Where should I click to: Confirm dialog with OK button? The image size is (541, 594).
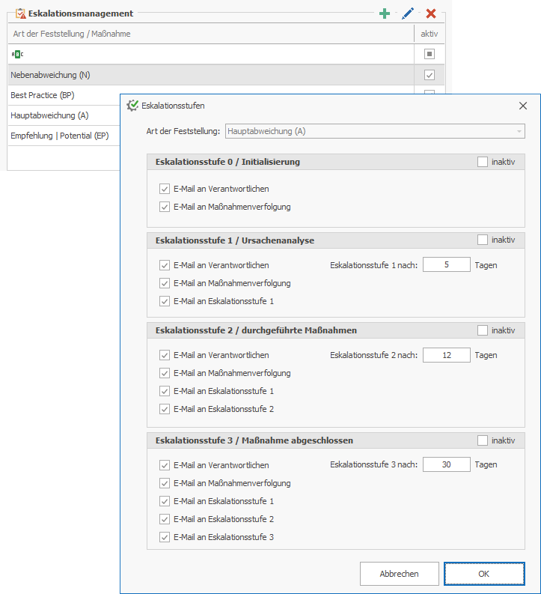484,574
